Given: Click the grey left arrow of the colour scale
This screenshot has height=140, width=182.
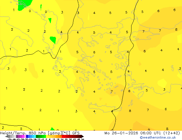Looking at the screenshot, I should 6,137.
